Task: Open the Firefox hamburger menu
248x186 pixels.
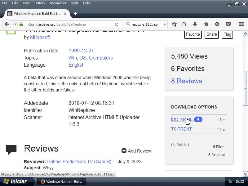Action: pyautogui.click(x=241, y=24)
